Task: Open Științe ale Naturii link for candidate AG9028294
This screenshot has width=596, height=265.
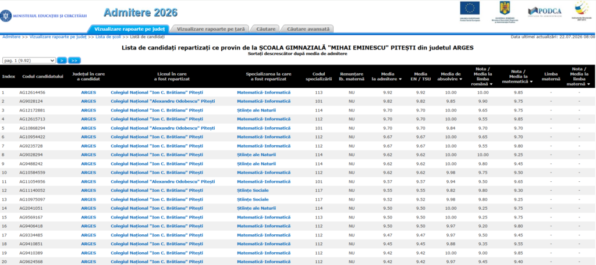Action: 256,155
